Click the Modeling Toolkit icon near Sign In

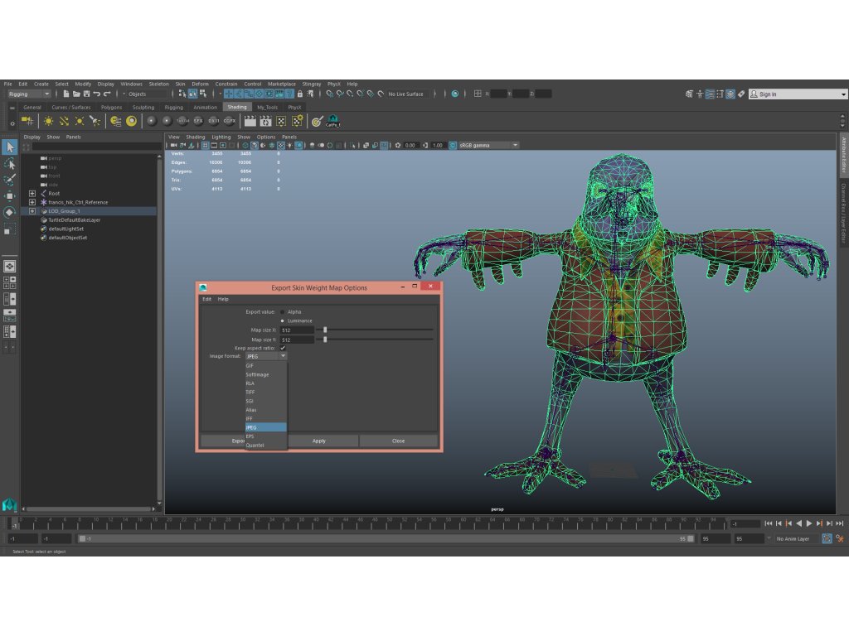tap(689, 94)
